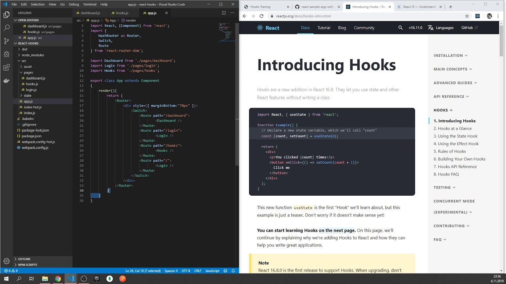Collapse the OPEN EDITORS section
This screenshot has width=506, height=284.
click(28, 20)
